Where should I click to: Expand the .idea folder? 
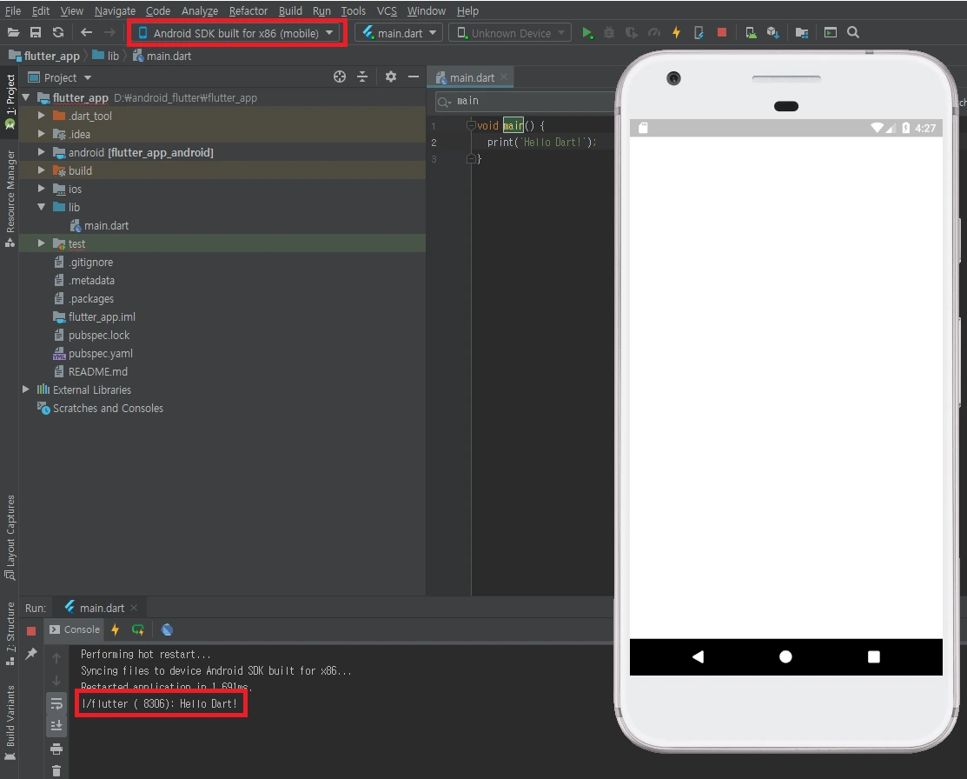42,134
